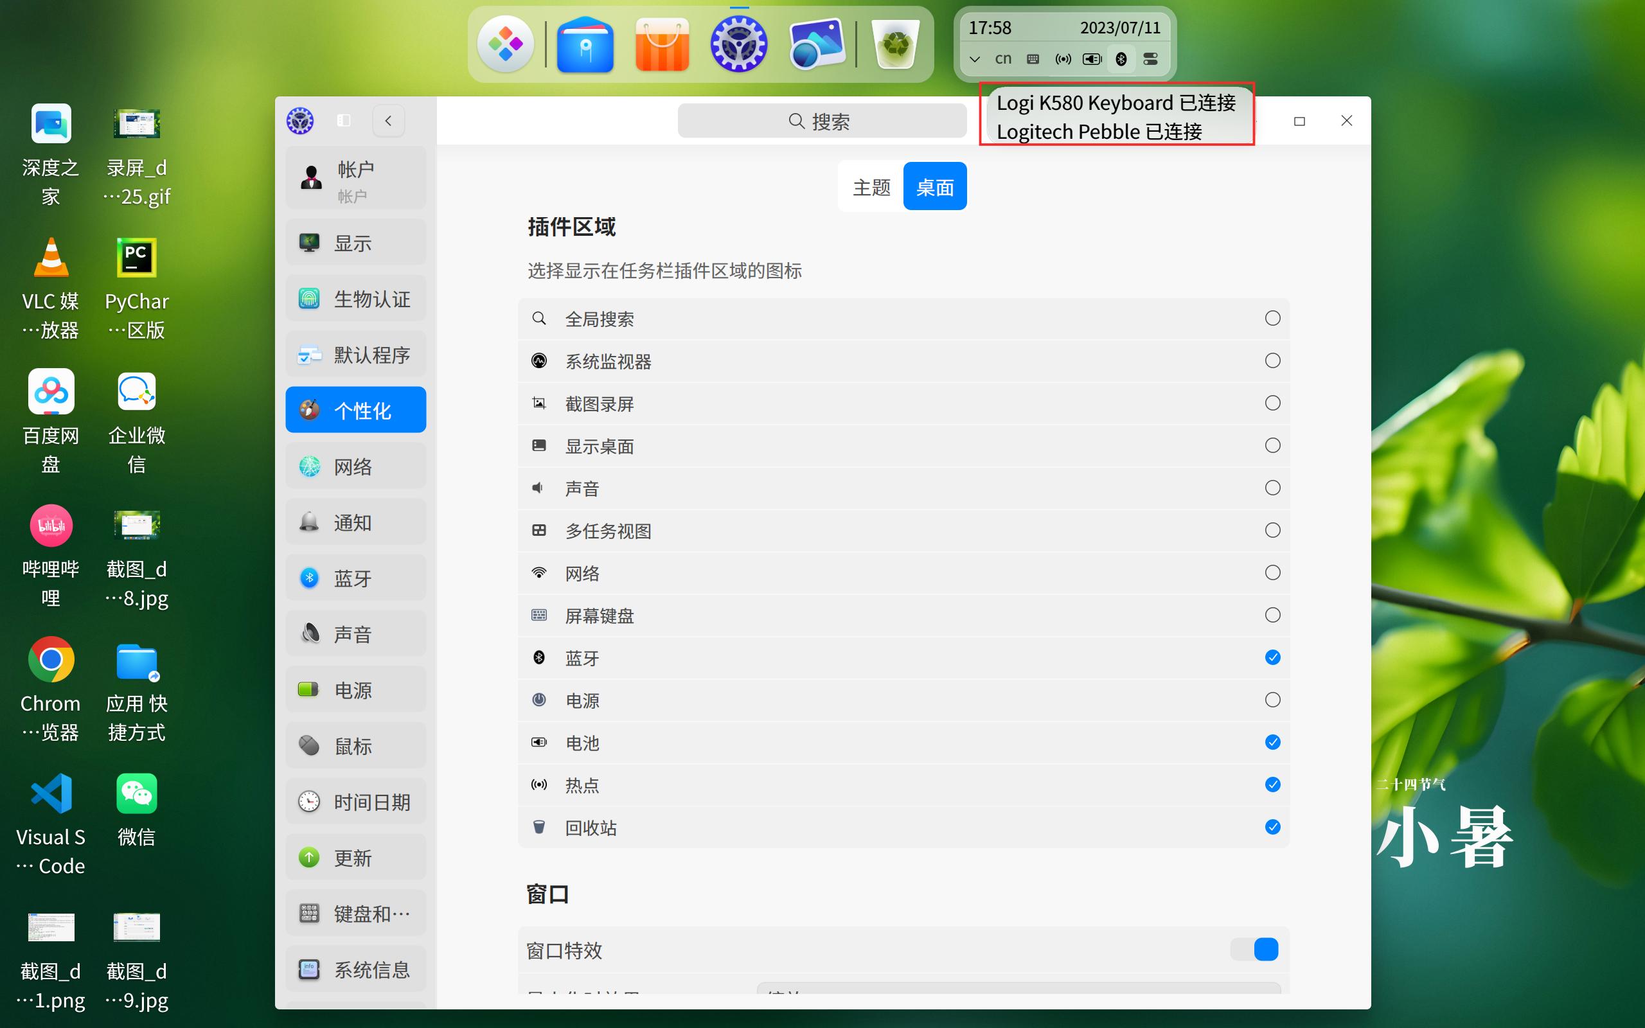Screen dimensions: 1645x1028
Task: Open 鼠标 settings from the sidebar
Action: 353,745
